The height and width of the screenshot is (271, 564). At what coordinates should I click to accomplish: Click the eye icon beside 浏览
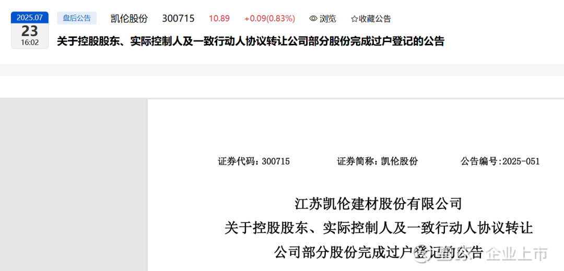(313, 19)
